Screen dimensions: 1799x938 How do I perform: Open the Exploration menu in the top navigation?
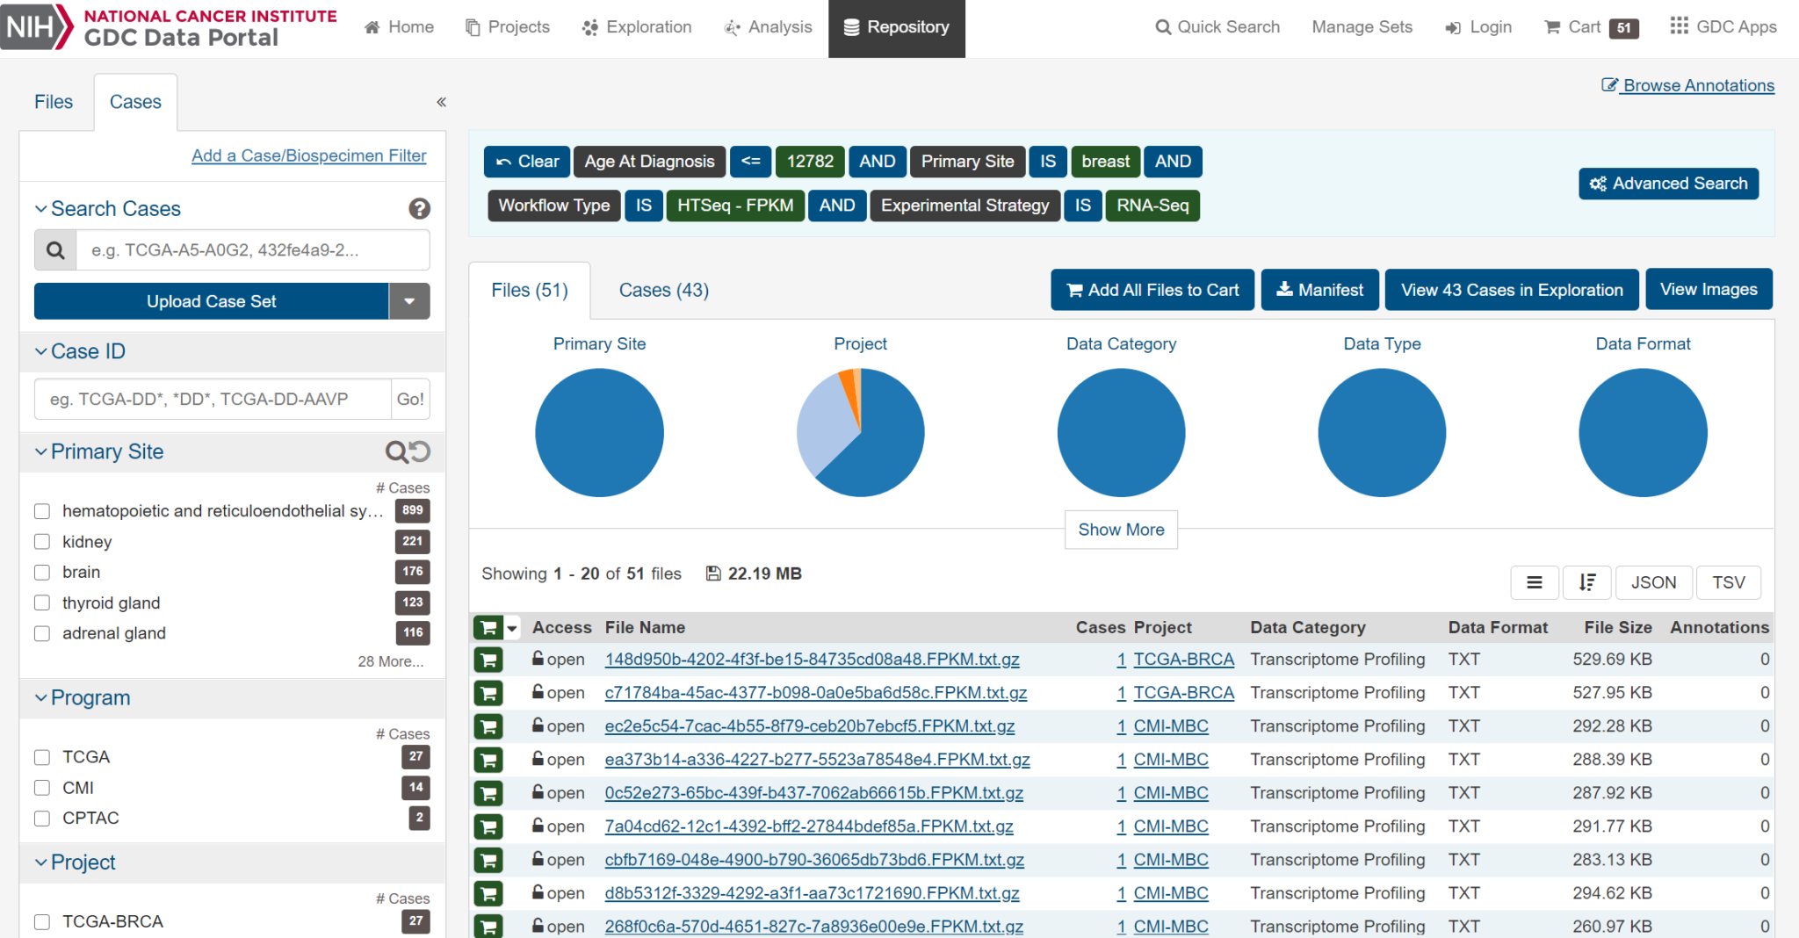point(637,27)
